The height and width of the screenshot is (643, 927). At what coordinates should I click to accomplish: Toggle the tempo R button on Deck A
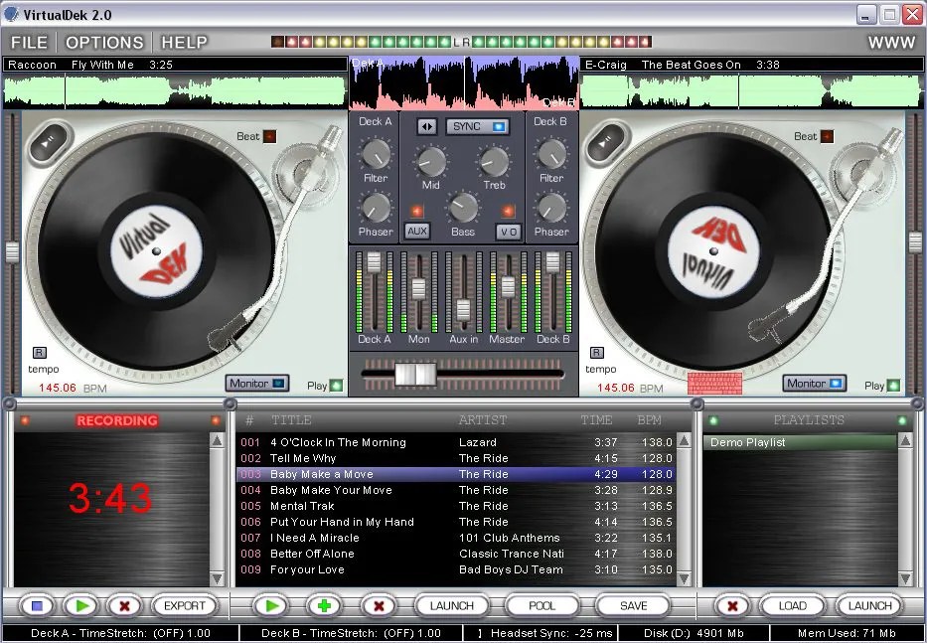[x=40, y=353]
